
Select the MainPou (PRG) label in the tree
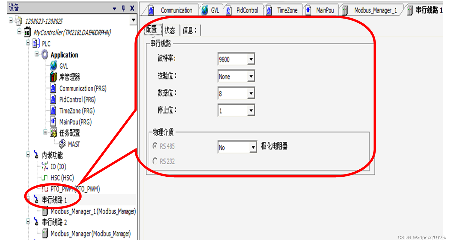point(75,122)
